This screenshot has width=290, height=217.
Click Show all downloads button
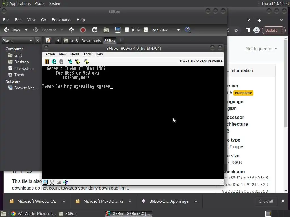pos(266,201)
